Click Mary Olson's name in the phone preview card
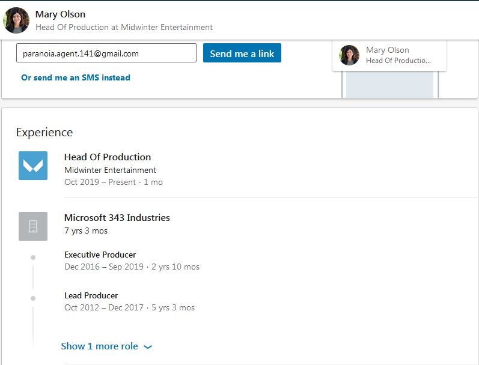Viewport: 479px width, 365px height. pyautogui.click(x=388, y=50)
